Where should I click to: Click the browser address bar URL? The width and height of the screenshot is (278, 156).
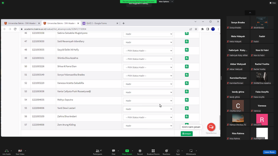click(55, 29)
